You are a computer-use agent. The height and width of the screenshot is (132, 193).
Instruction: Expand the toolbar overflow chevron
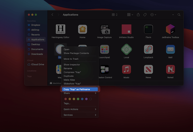coord(173,15)
